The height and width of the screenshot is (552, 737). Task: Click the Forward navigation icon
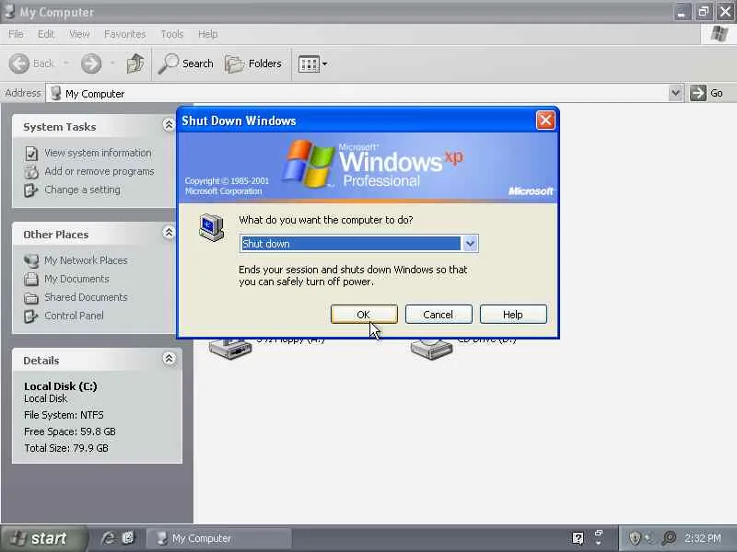point(90,63)
